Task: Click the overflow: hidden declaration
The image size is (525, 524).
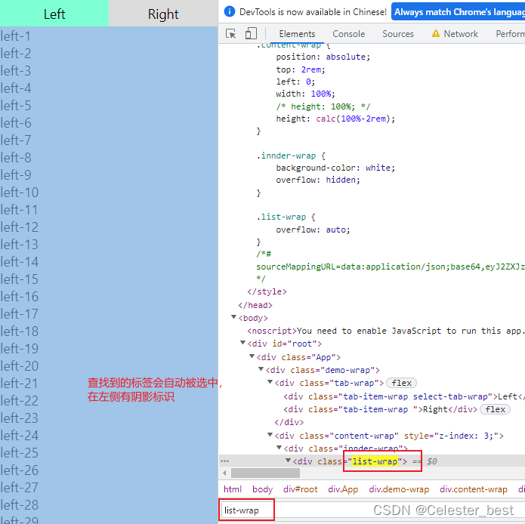Action: click(318, 180)
